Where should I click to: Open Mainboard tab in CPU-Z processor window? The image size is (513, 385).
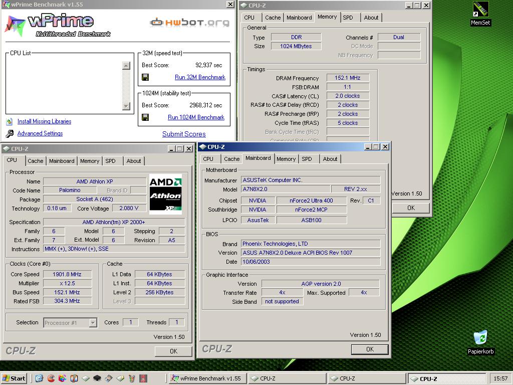coord(62,161)
